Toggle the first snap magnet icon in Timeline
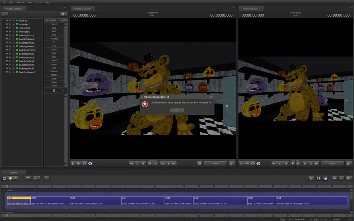This screenshot has width=354, height=221. coord(312,178)
